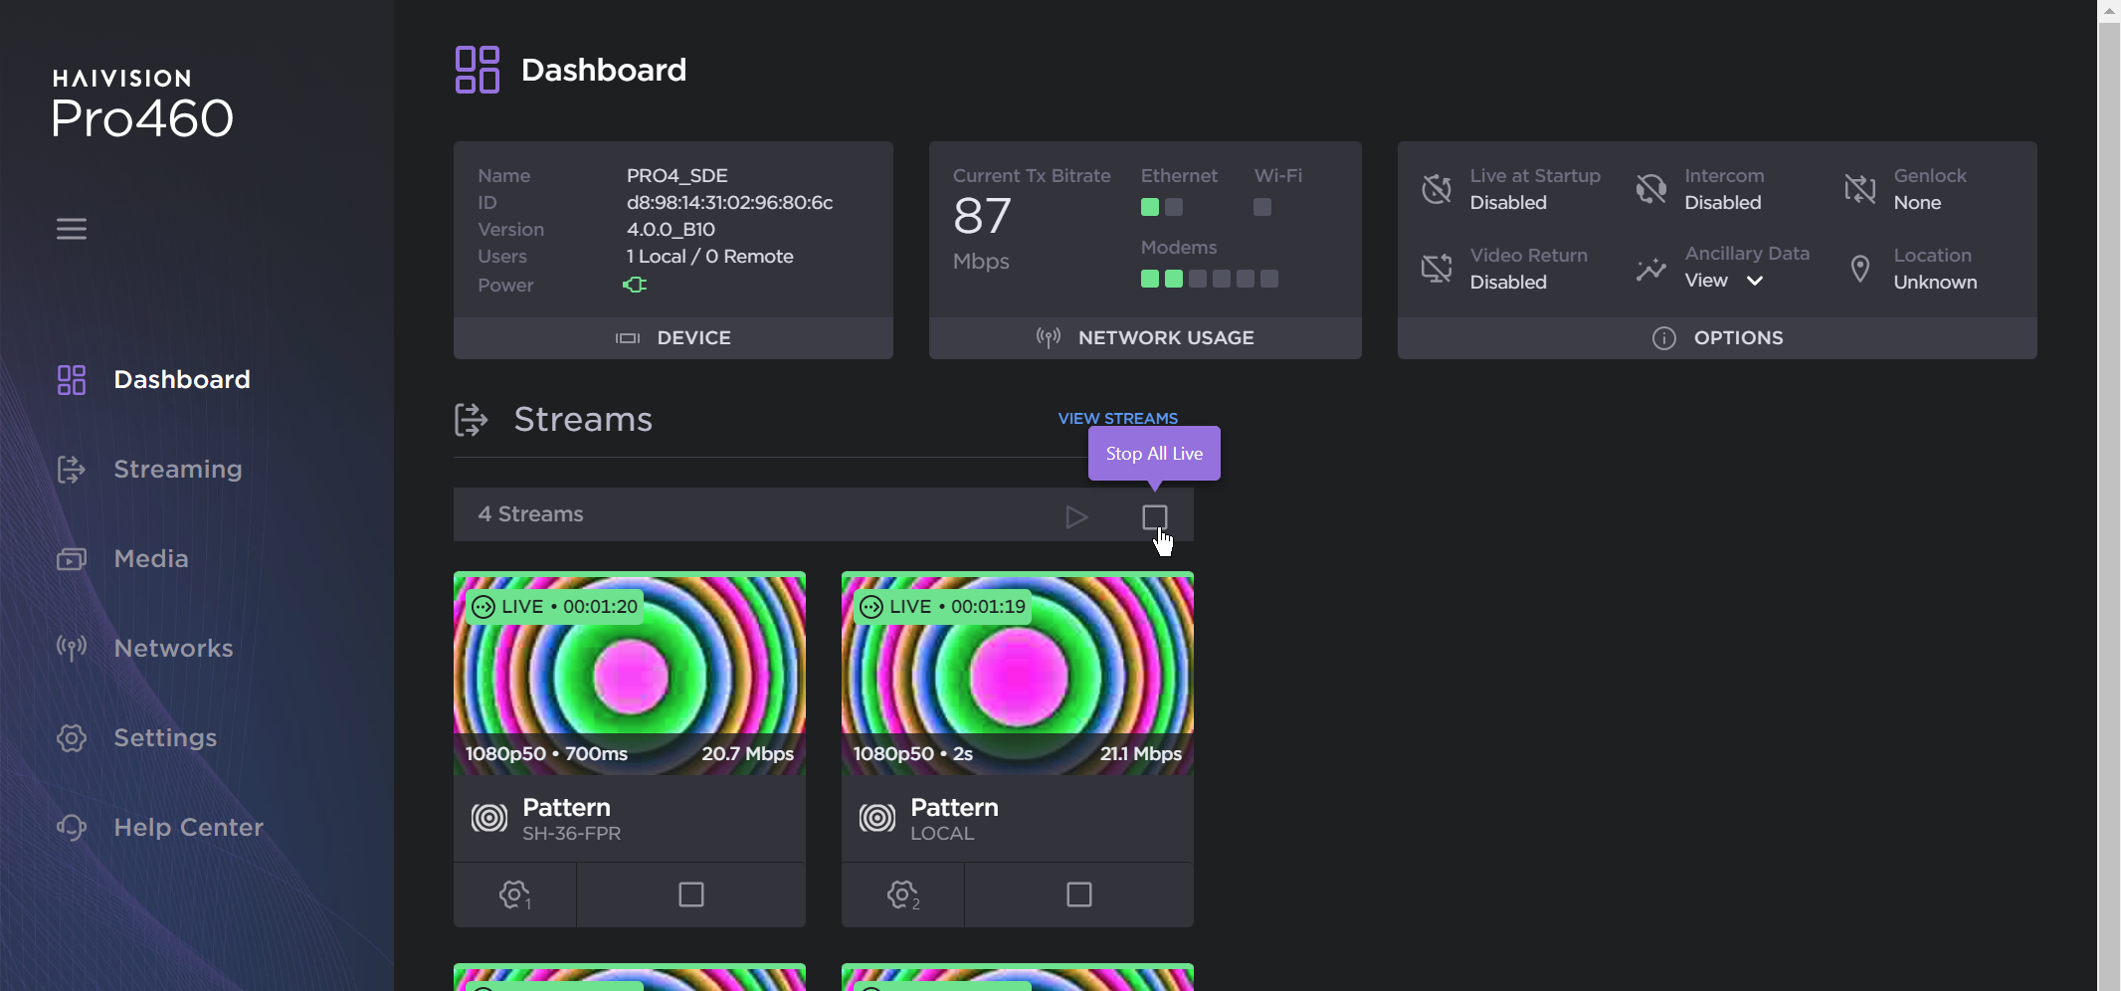This screenshot has width=2121, height=991.
Task: Toggle Video Return disabled icon
Action: pyautogui.click(x=1437, y=269)
